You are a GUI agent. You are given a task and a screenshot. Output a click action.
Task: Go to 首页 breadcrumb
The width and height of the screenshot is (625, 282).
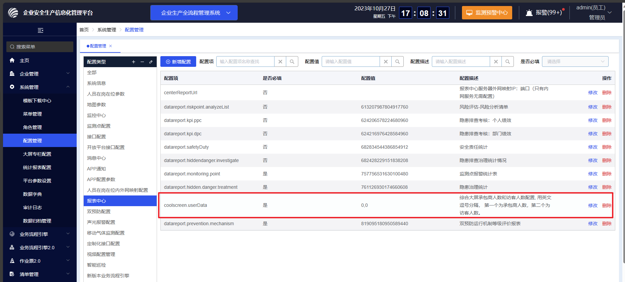tap(84, 30)
